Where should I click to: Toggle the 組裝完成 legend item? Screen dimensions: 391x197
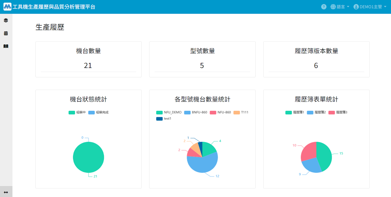point(98,112)
